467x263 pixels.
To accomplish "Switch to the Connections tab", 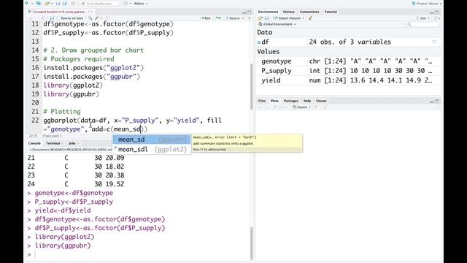I will click(309, 12).
